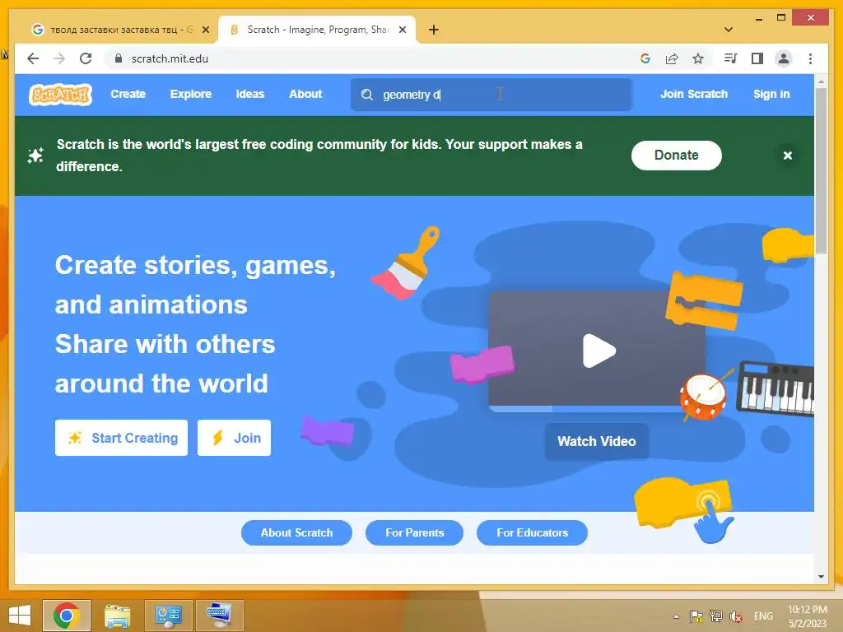The height and width of the screenshot is (632, 843).
Task: Open the About page
Action: (x=305, y=94)
